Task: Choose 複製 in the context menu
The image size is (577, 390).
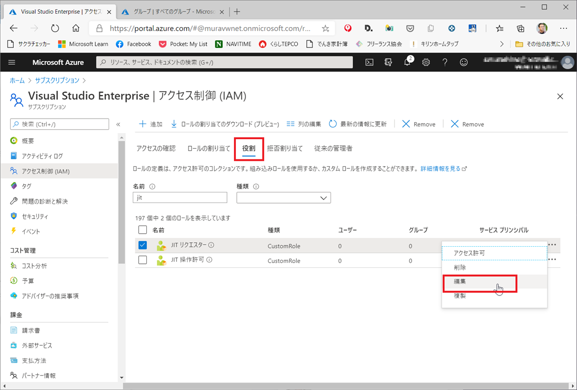Action: coord(494,296)
